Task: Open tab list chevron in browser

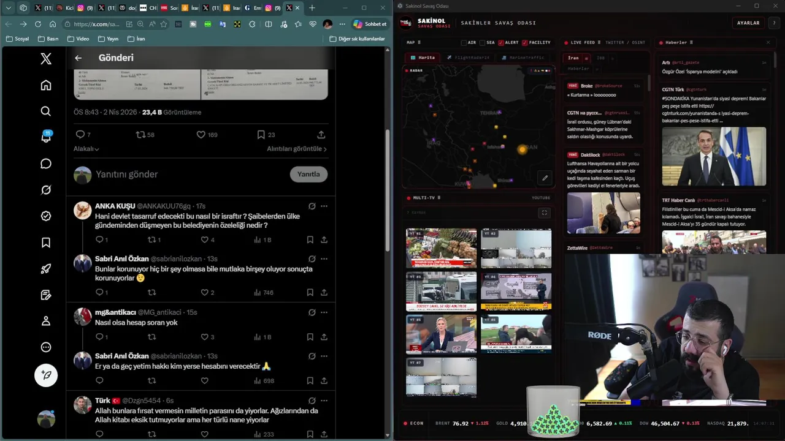Action: (9, 8)
